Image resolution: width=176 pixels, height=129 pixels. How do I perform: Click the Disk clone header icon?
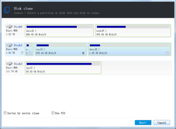(x=7, y=10)
